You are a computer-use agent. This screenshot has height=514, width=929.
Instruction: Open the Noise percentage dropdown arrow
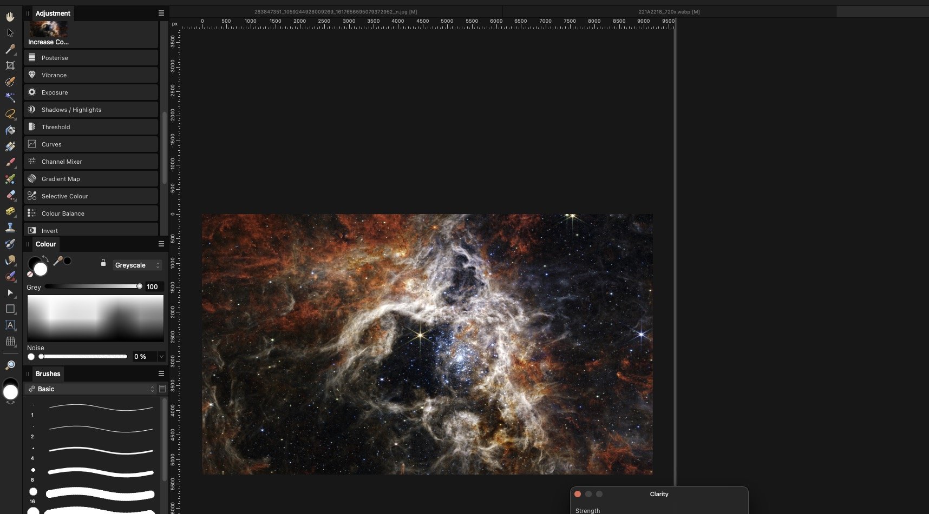pos(161,357)
